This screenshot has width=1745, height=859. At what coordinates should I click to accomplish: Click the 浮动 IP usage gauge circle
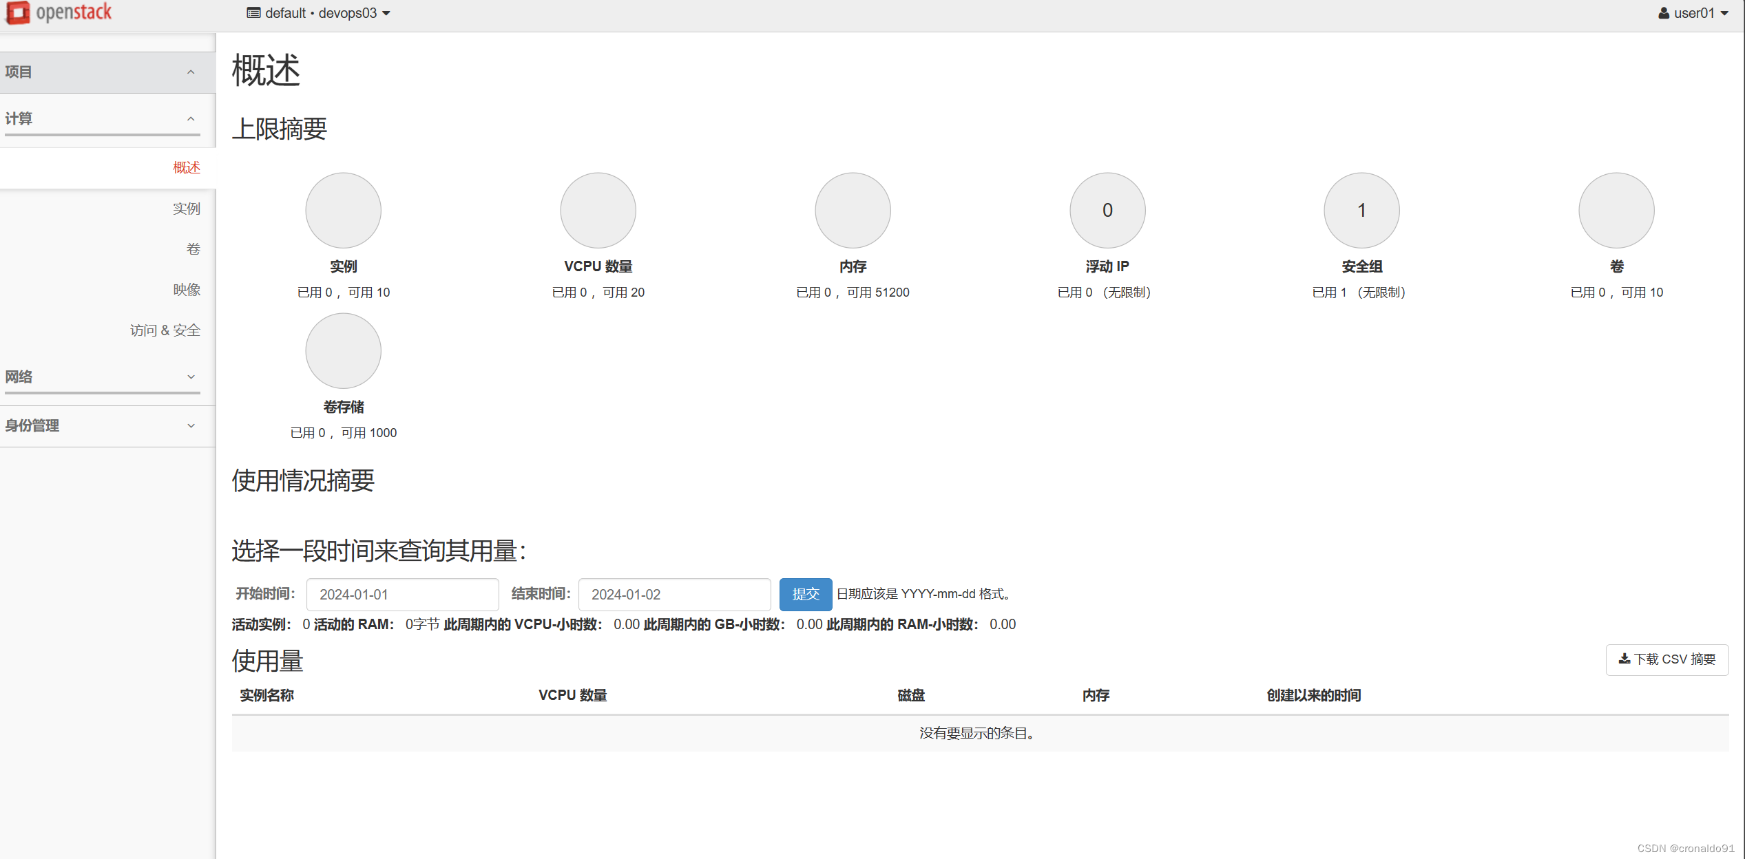pos(1107,210)
